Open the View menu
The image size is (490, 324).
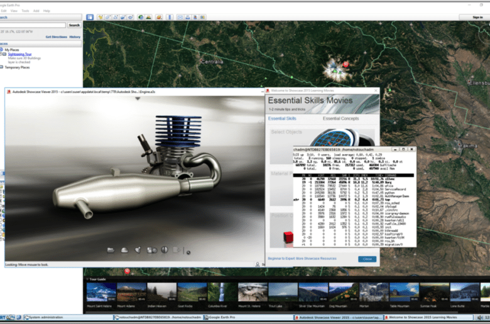(14, 11)
